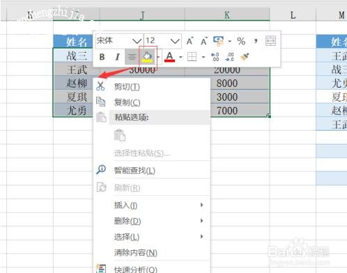Increase font size icon
This screenshot has width=347, height=273.
point(190,41)
